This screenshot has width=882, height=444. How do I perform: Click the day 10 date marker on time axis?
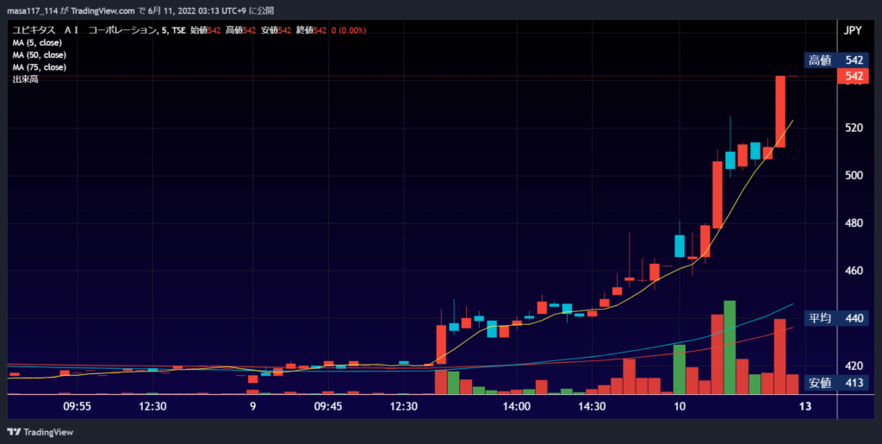pos(680,406)
